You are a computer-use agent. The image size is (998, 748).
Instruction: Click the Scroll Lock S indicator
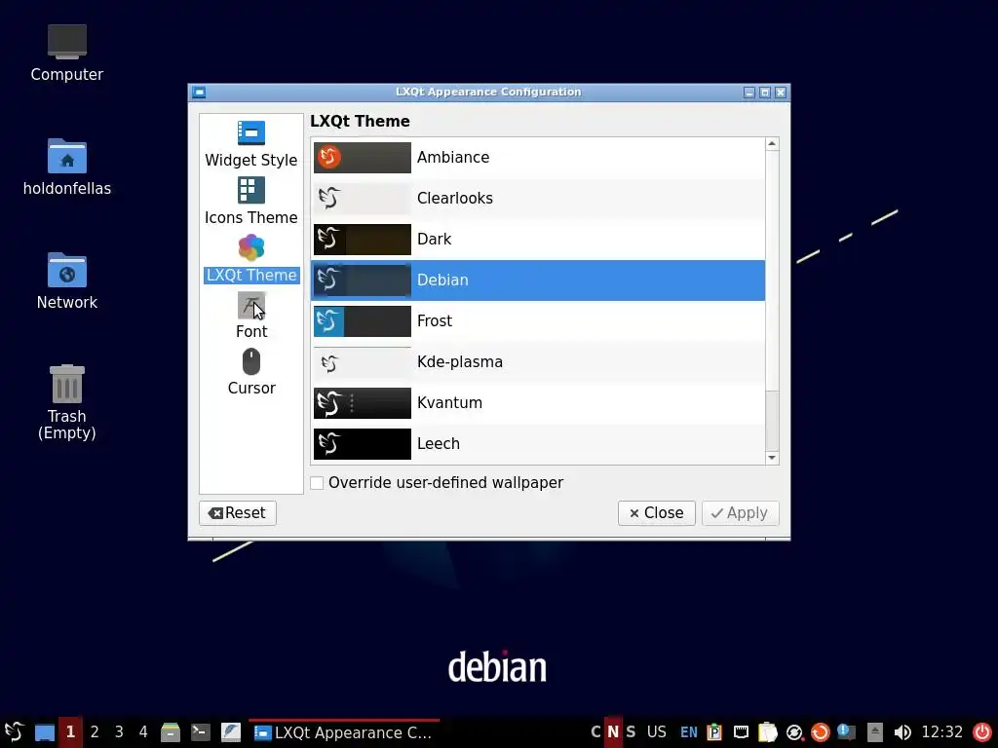pyautogui.click(x=631, y=732)
